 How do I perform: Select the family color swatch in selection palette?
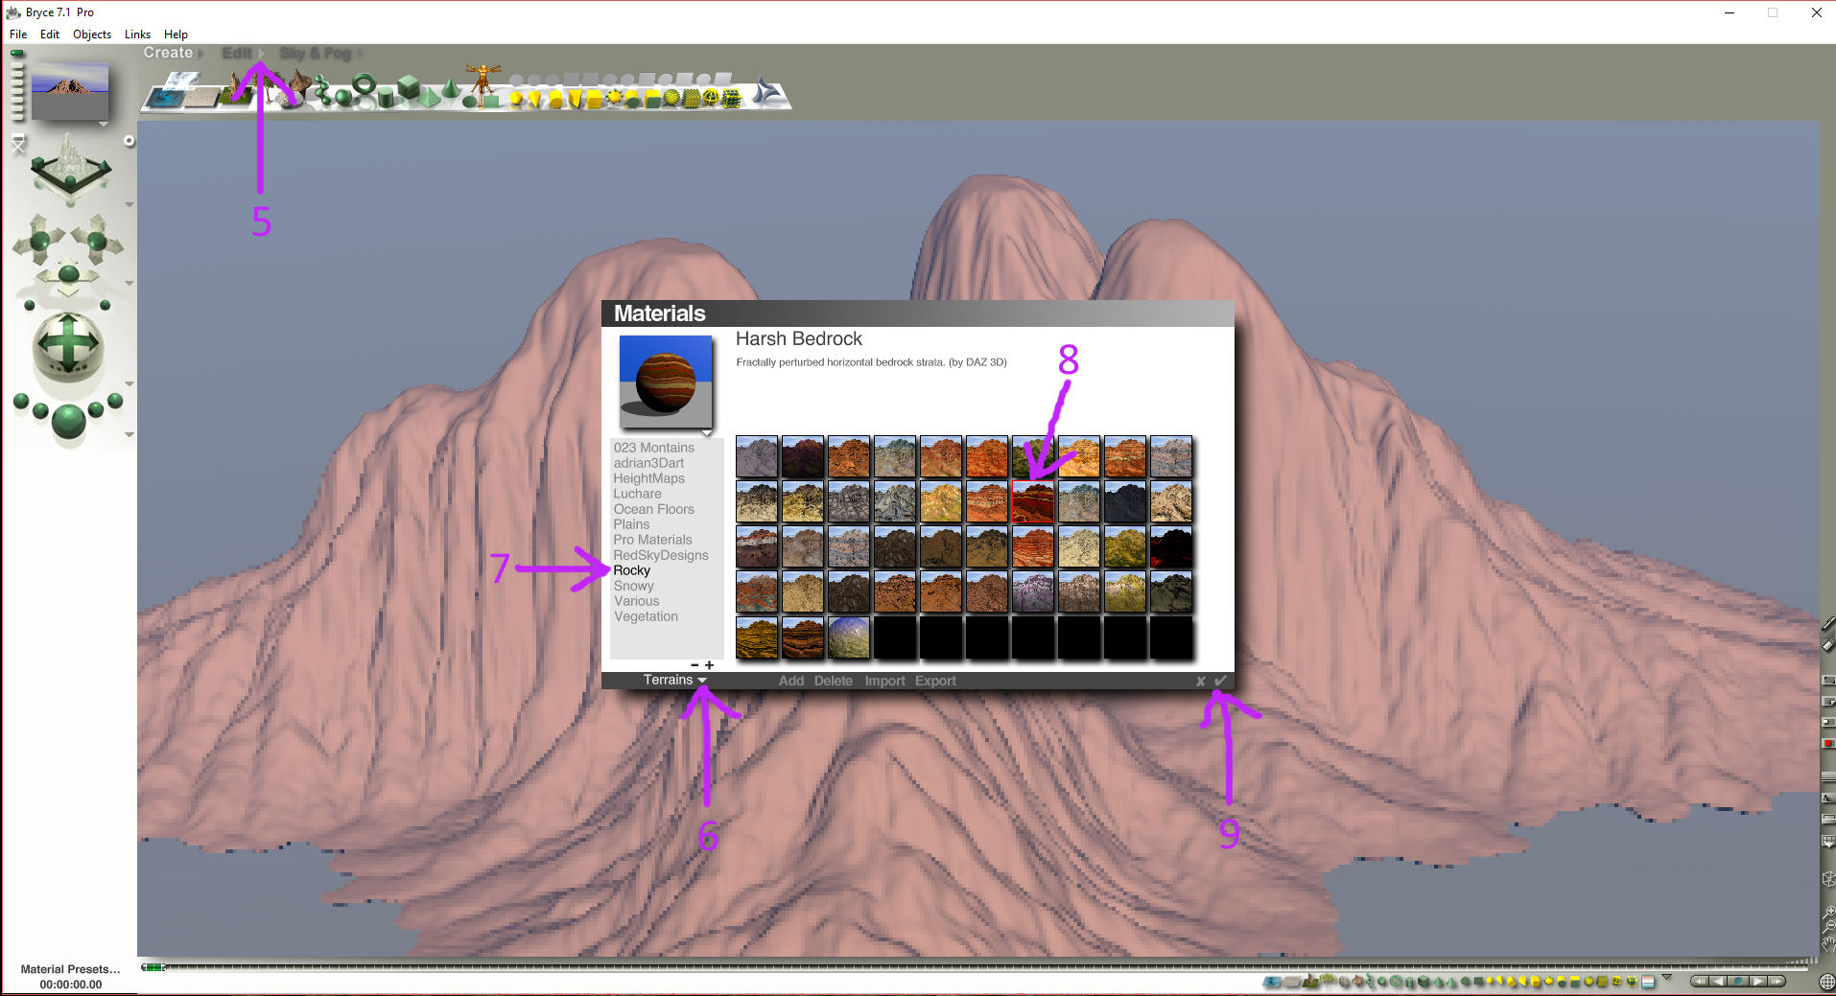click(x=1647, y=982)
